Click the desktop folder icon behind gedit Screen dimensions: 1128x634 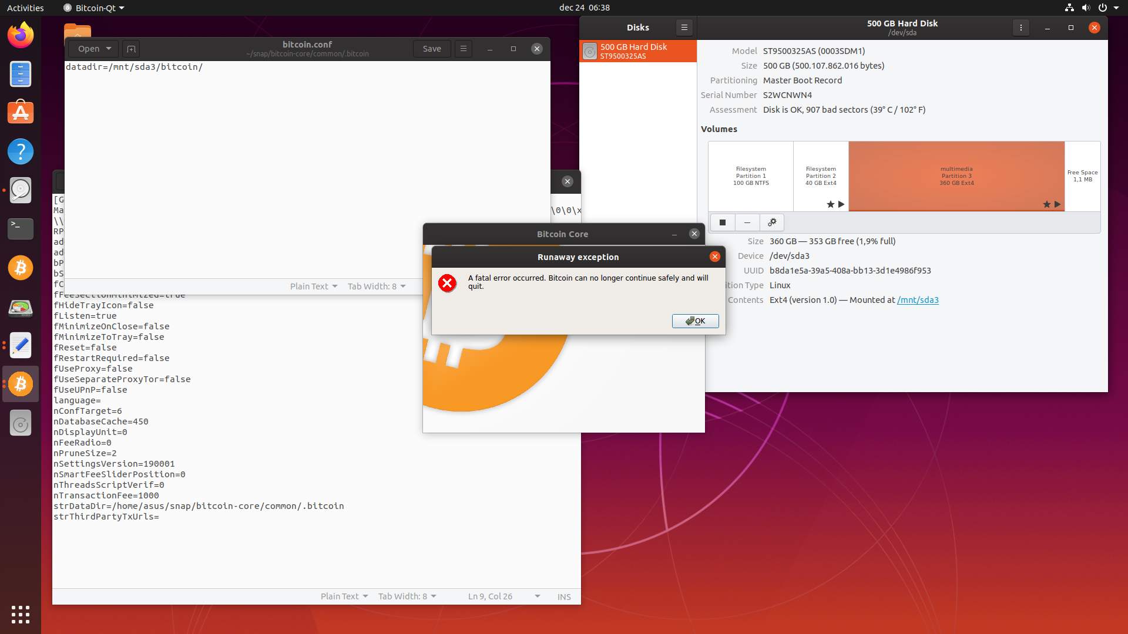coord(78,31)
